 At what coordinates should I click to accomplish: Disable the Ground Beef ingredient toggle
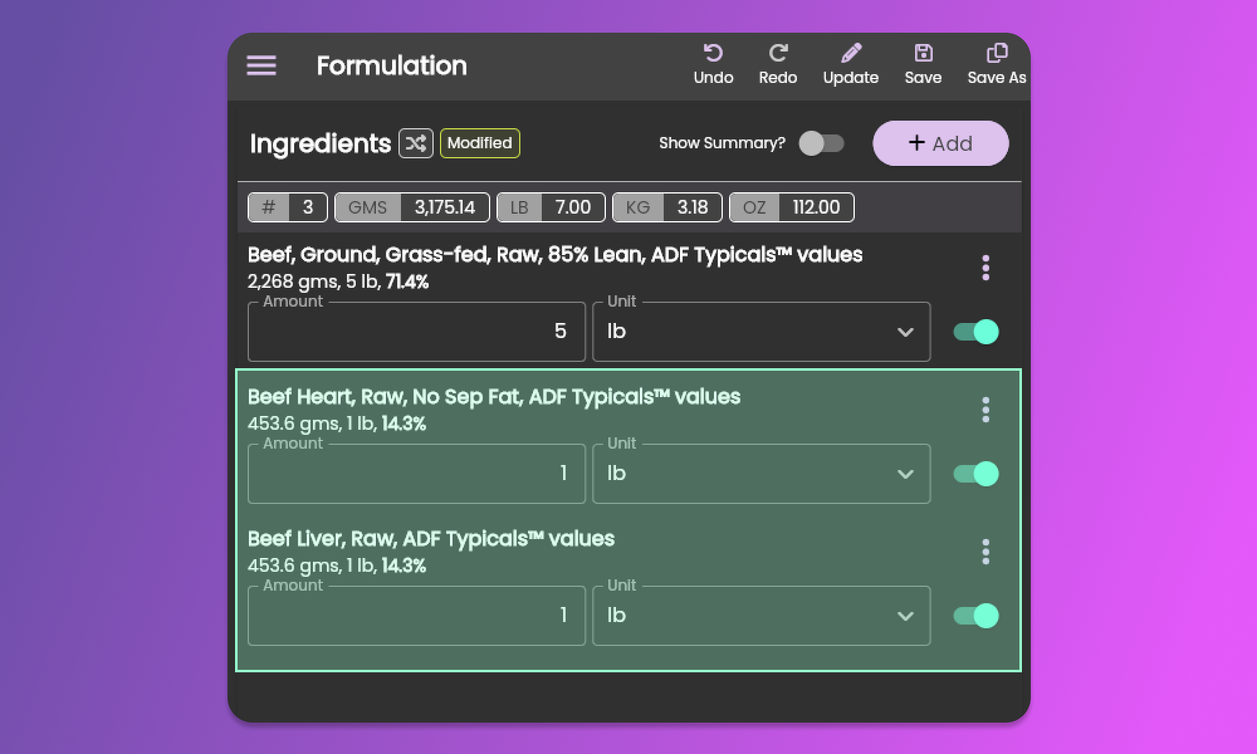(975, 332)
